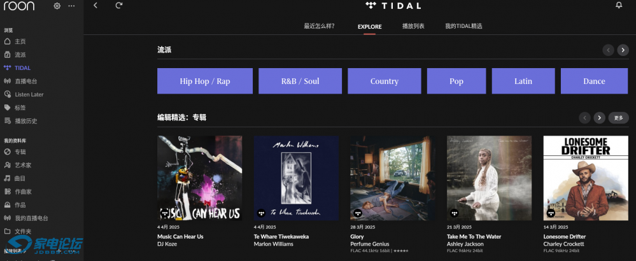Refresh the TIDAL page
The height and width of the screenshot is (261, 636).
119,6
